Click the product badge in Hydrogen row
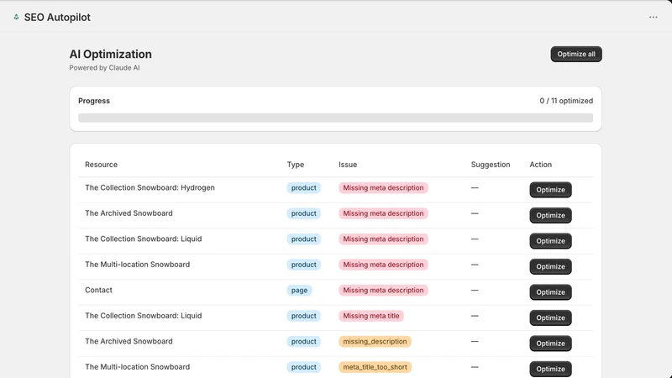Viewport: 672px width, 378px height. (303, 187)
